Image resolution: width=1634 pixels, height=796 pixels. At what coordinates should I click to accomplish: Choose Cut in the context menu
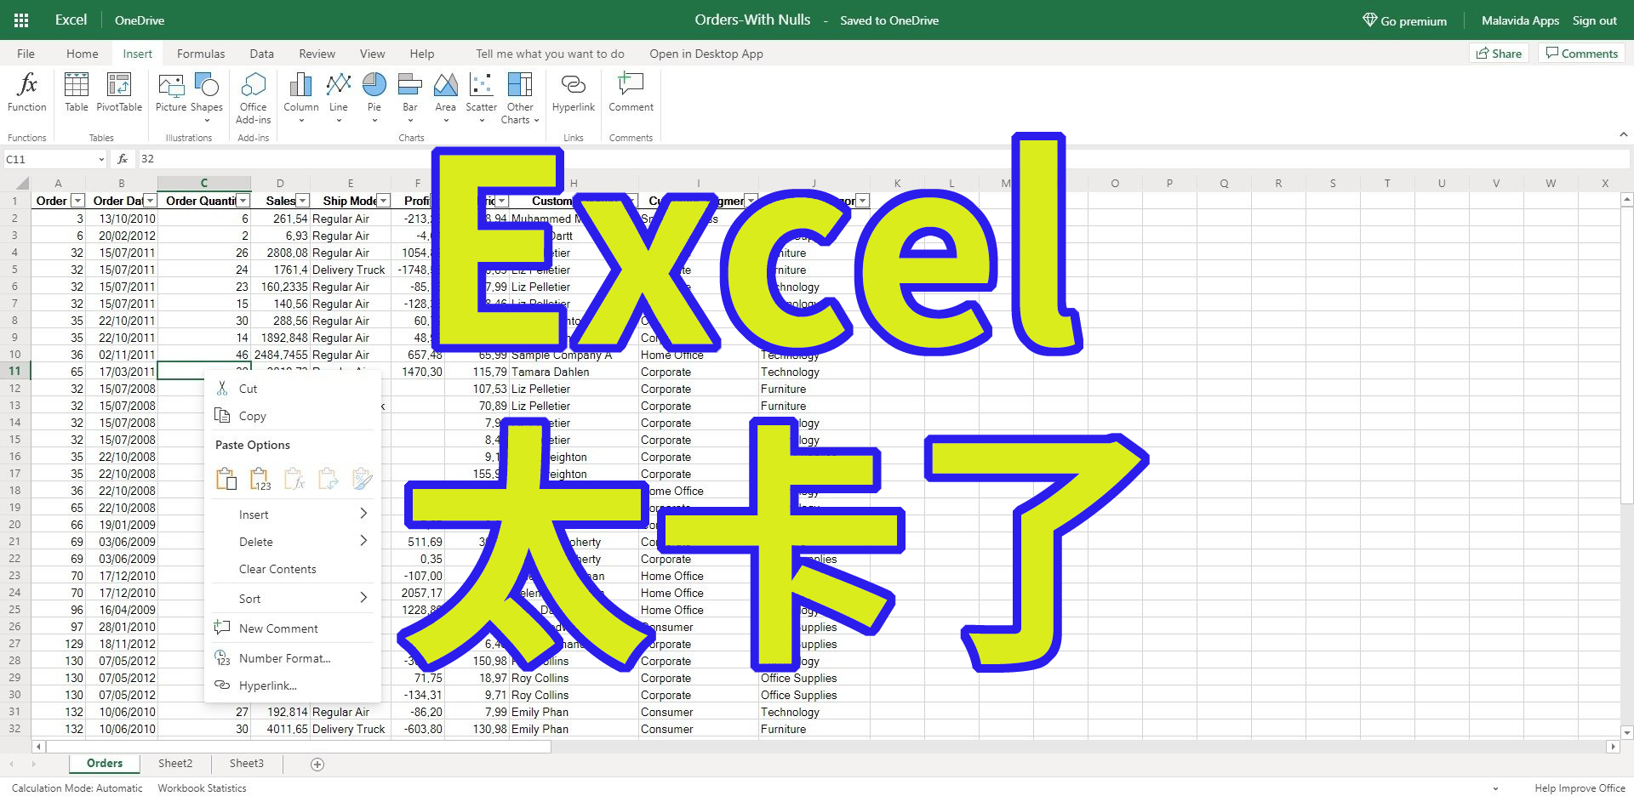tap(249, 389)
